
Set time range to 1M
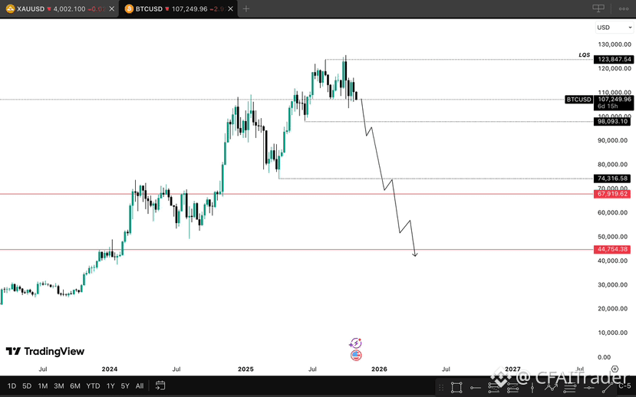tap(43, 386)
